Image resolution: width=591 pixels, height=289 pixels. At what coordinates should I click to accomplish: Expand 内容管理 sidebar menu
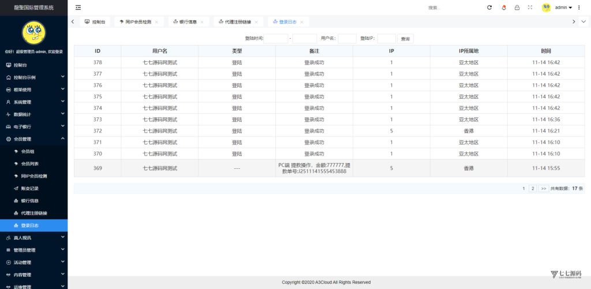click(x=34, y=275)
